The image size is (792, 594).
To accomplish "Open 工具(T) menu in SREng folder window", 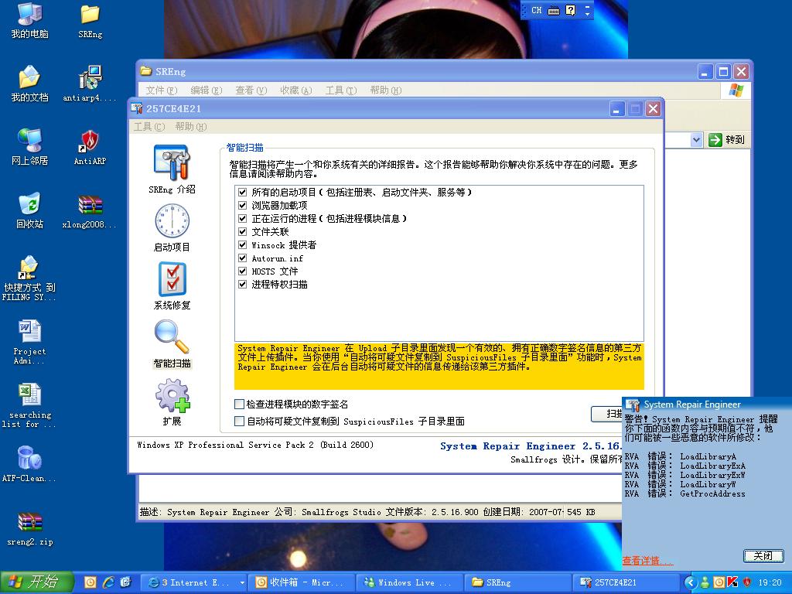I will click(341, 90).
